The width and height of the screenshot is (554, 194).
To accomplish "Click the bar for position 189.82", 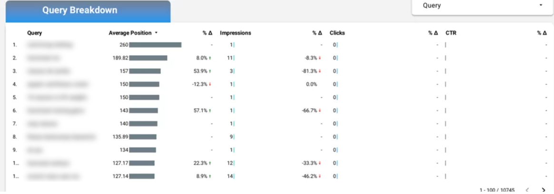I will [x=148, y=58].
